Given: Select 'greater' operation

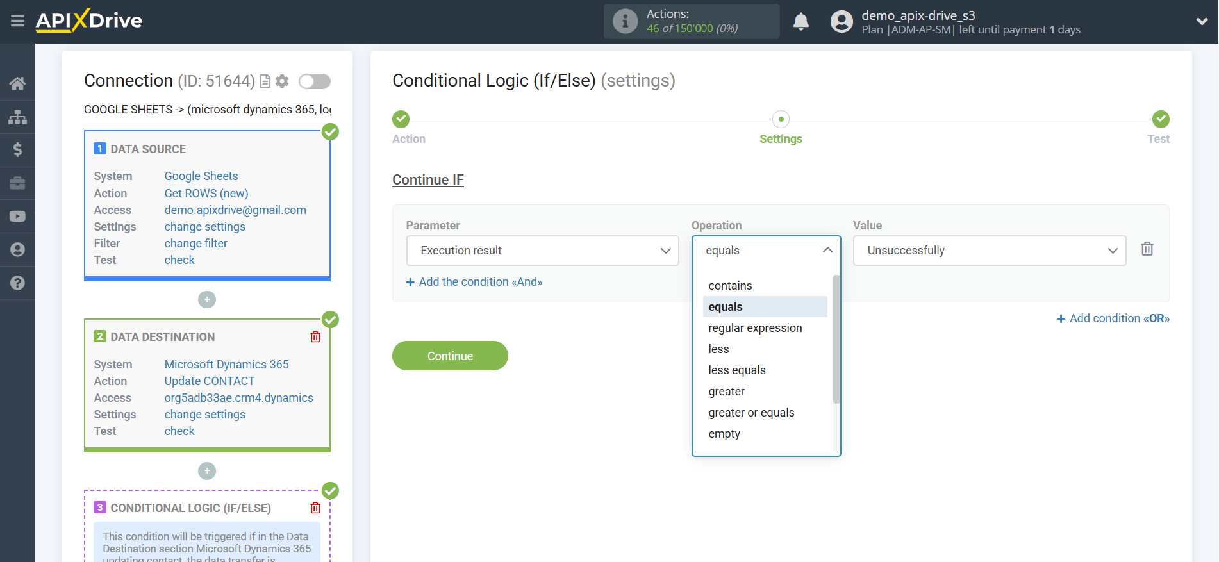Looking at the screenshot, I should (765, 392).
